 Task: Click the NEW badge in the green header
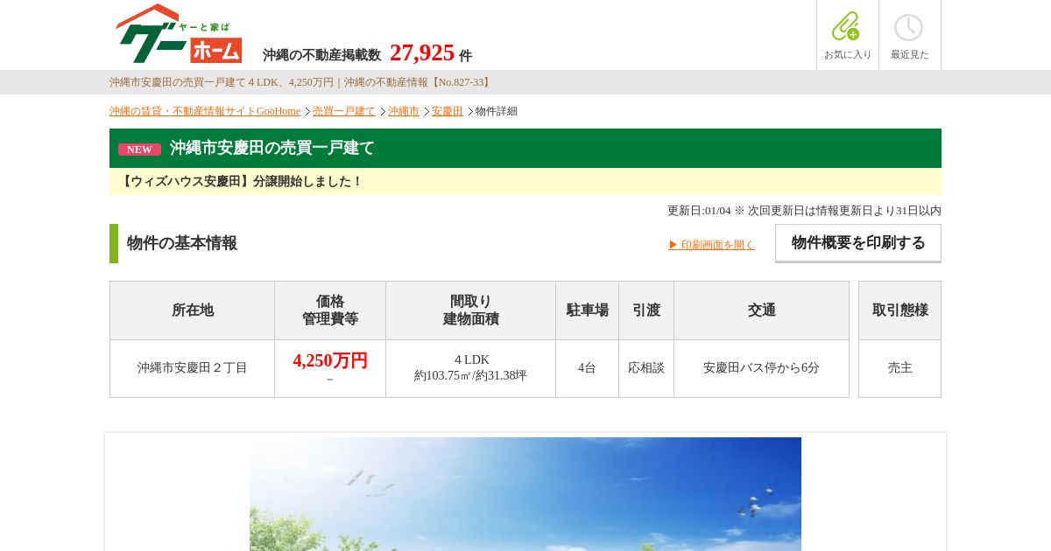tap(139, 150)
